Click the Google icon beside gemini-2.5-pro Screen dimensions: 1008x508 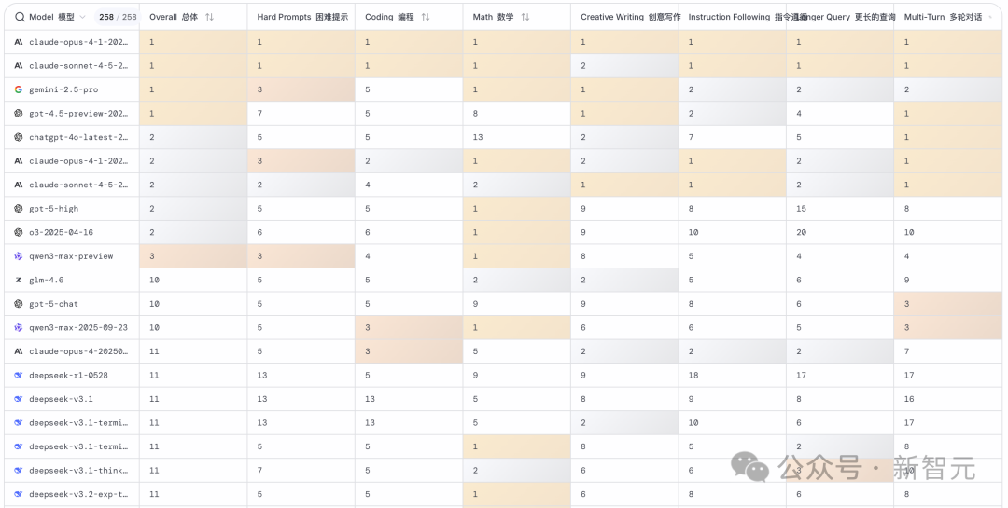coord(19,89)
